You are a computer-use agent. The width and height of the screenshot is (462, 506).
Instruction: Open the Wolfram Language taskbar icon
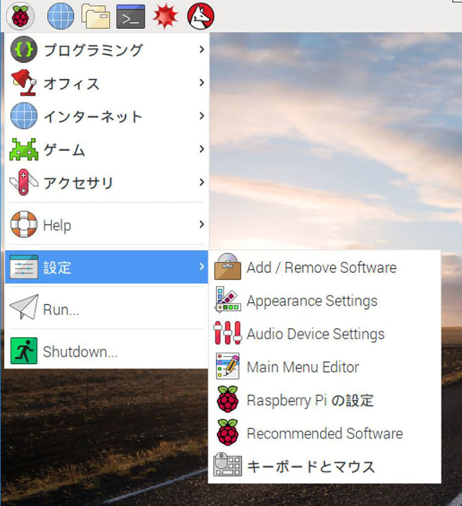coord(200,16)
